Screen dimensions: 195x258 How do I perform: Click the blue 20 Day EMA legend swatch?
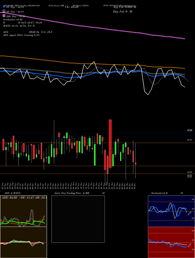pyautogui.click(x=4, y=7)
